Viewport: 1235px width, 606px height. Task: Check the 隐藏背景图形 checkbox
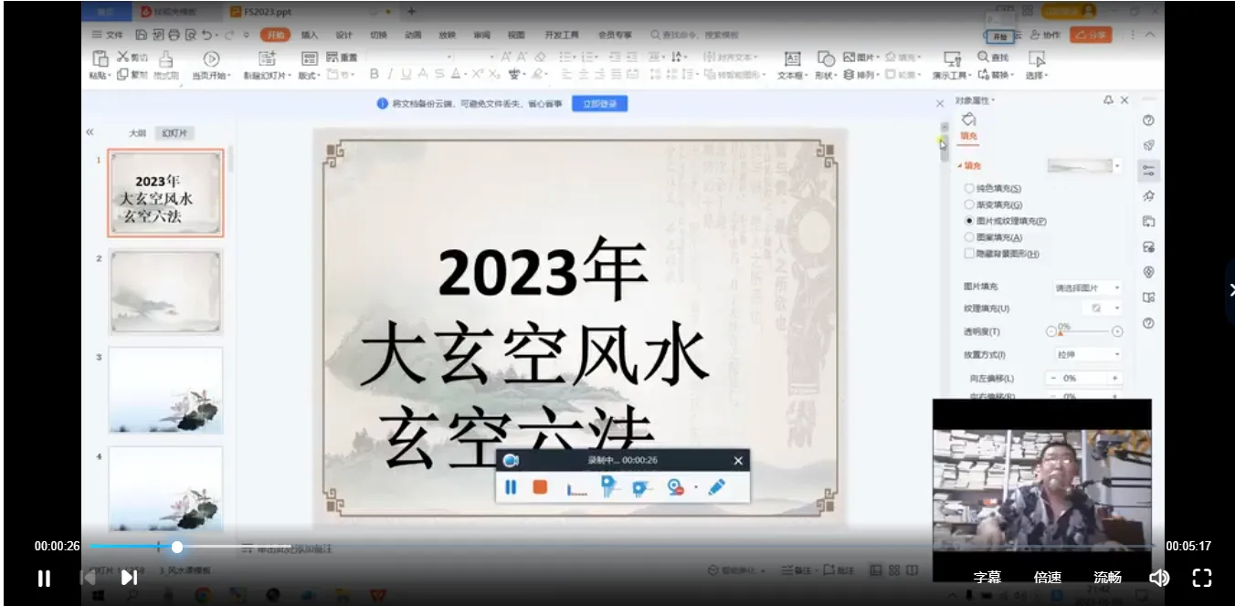pyautogui.click(x=969, y=254)
